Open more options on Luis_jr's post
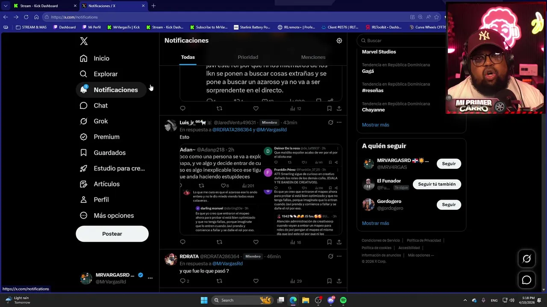The height and width of the screenshot is (307, 547). [339, 122]
